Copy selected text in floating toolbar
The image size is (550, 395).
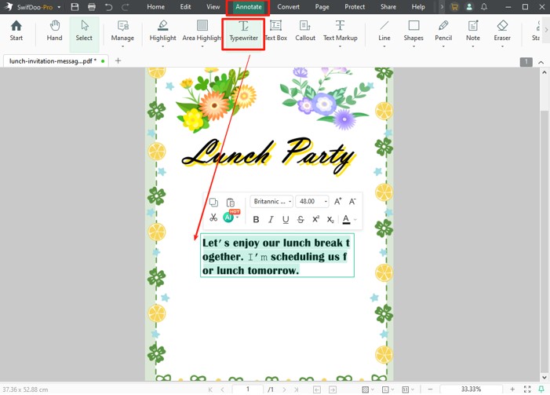(213, 203)
